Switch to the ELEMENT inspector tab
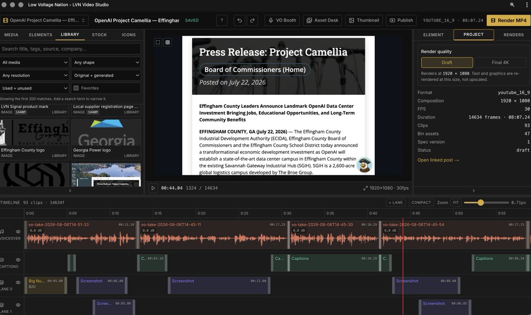The width and height of the screenshot is (531, 315). coord(433,35)
